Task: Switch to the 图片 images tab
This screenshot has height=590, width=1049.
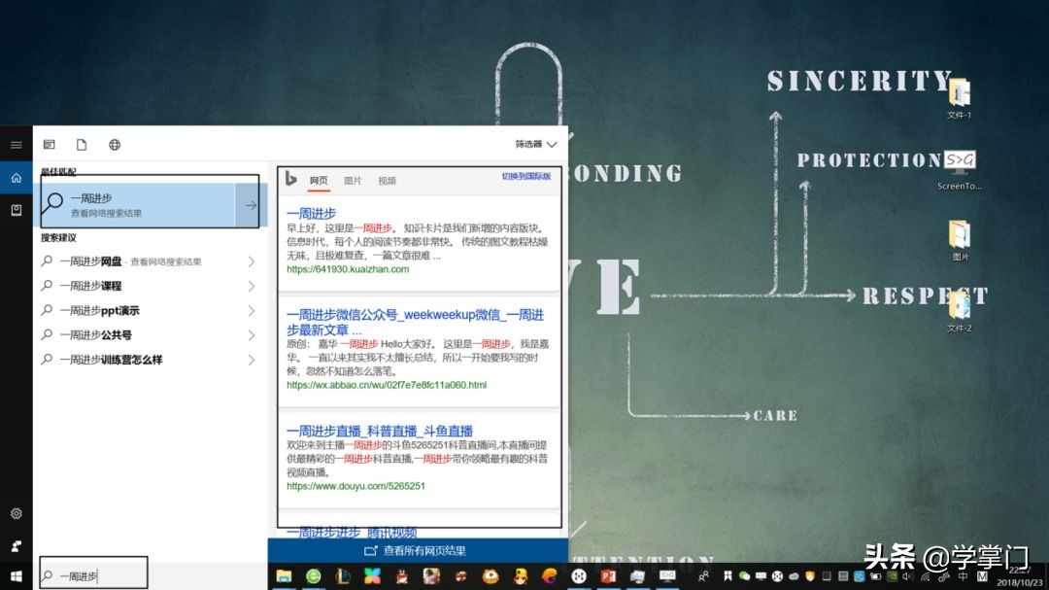Action: pos(355,182)
